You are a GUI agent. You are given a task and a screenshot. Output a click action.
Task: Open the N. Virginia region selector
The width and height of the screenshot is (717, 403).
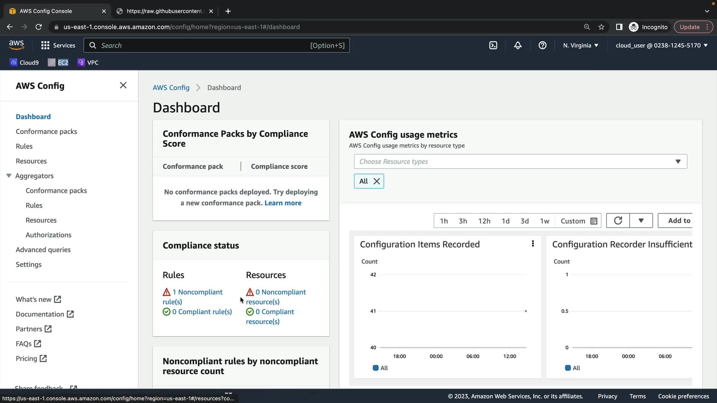click(x=580, y=45)
